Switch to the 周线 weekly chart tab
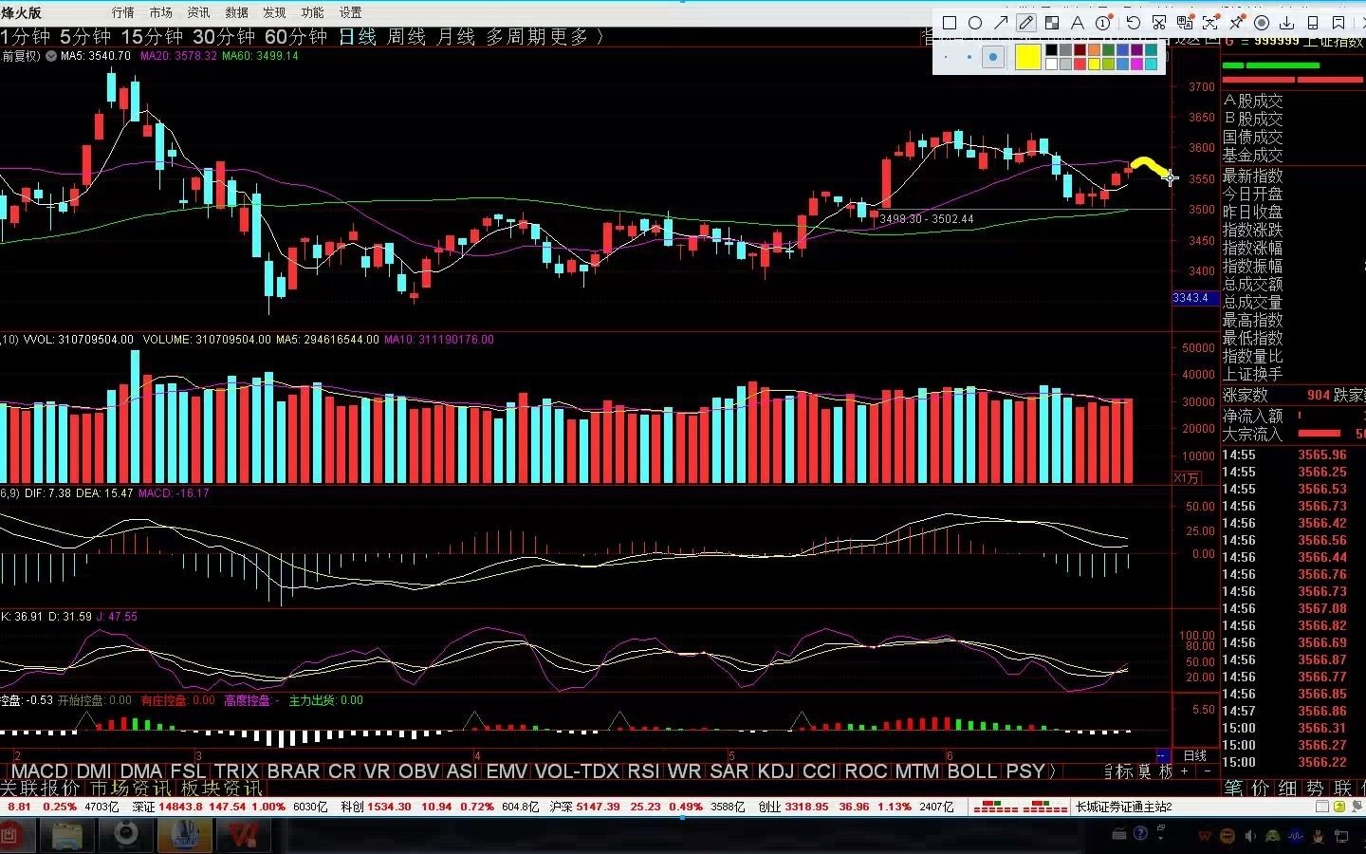1366x854 pixels. (406, 37)
